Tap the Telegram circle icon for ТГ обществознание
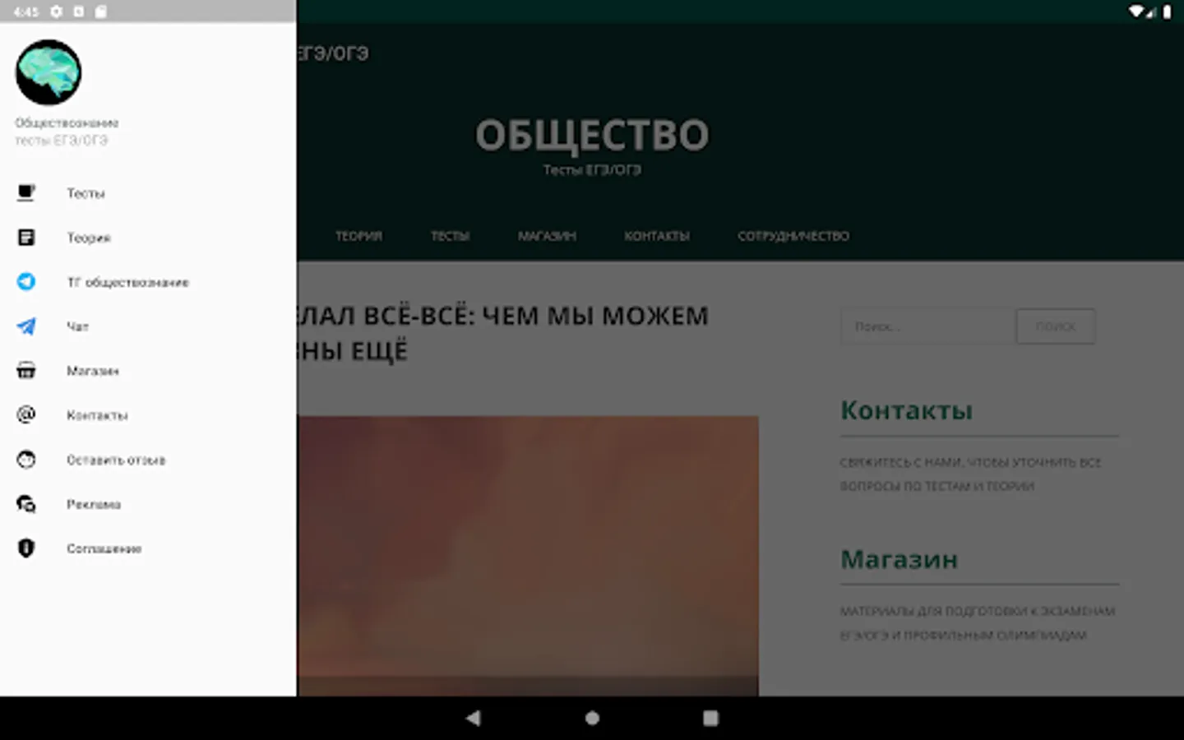1184x740 pixels. point(26,282)
